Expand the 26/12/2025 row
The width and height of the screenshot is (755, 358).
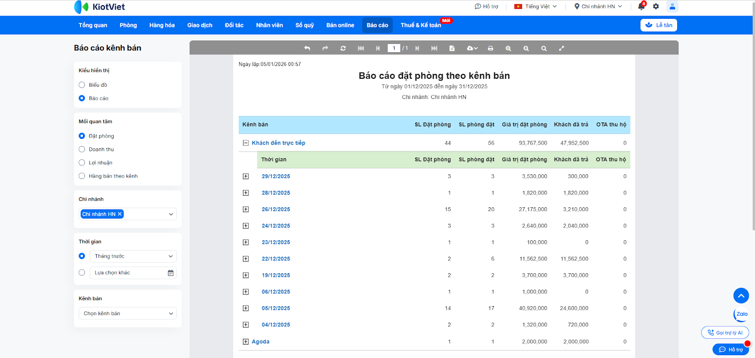246,210
